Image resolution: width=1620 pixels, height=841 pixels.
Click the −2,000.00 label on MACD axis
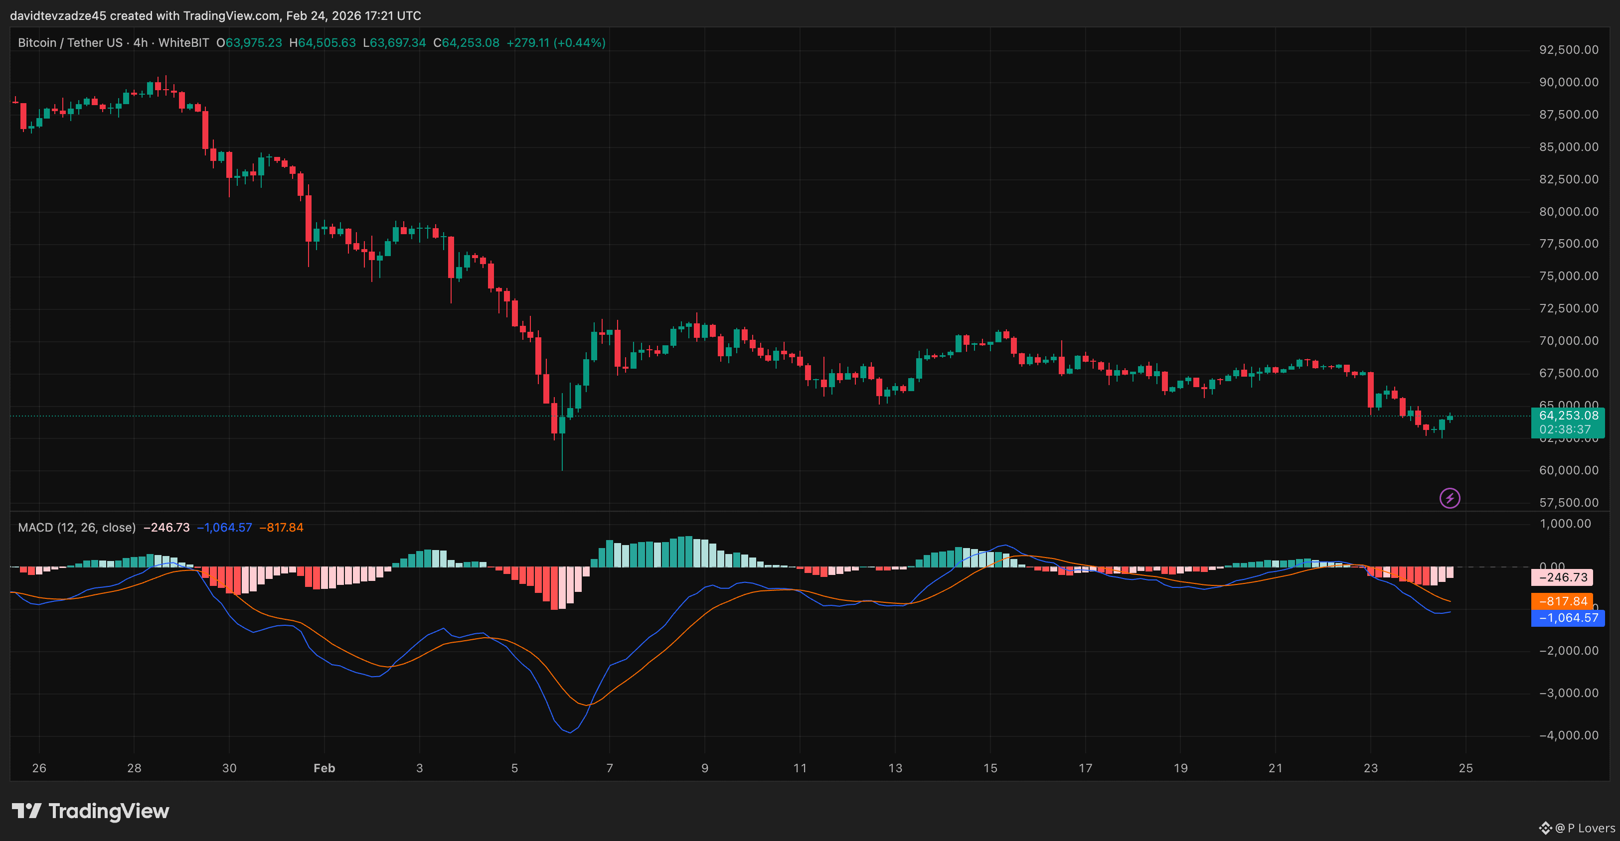coord(1569,651)
